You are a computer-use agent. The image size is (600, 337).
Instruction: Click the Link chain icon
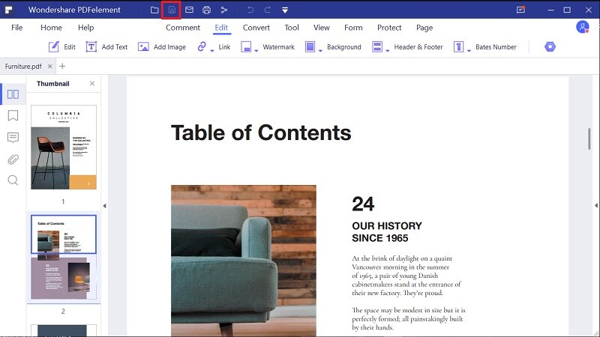pyautogui.click(x=202, y=46)
